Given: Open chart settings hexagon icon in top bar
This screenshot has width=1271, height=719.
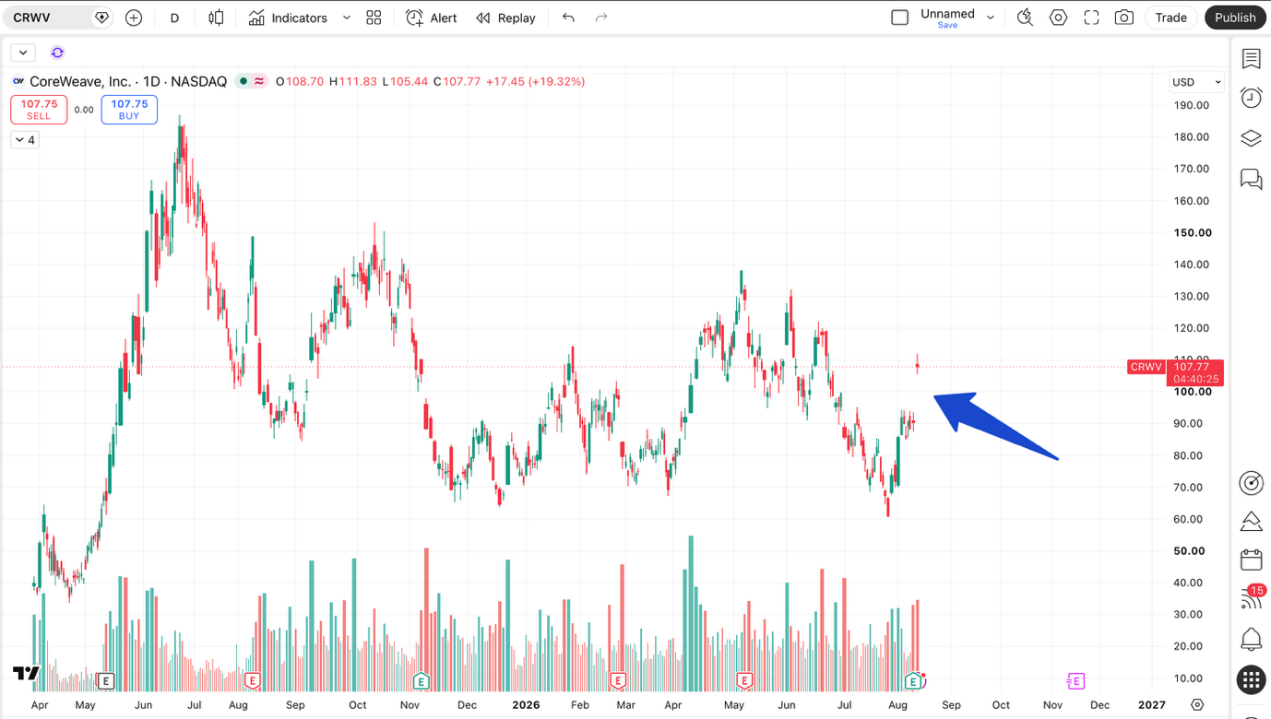Looking at the screenshot, I should tap(1058, 18).
